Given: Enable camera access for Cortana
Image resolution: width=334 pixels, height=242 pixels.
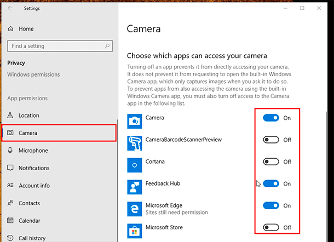Looking at the screenshot, I should tap(271, 162).
